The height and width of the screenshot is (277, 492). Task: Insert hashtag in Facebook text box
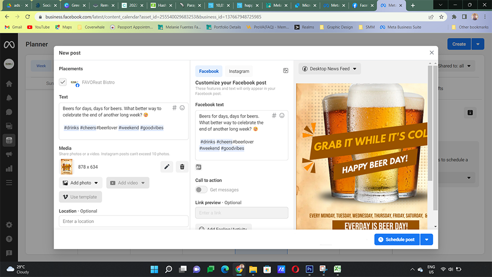pos(274,116)
